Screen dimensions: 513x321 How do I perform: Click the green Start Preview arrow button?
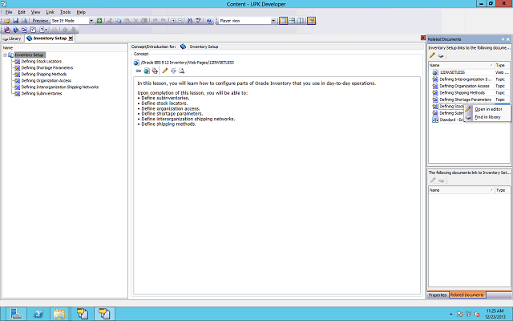(x=98, y=21)
